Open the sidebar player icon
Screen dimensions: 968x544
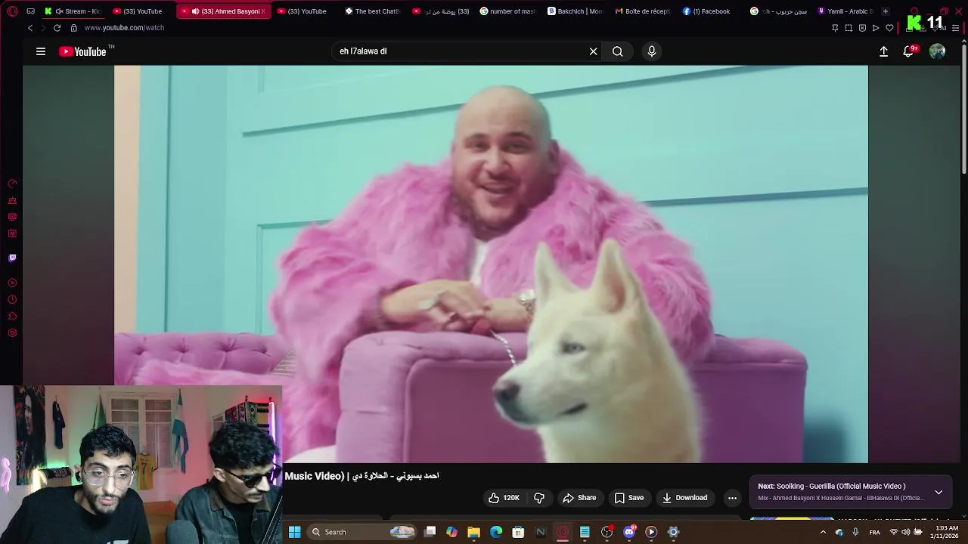point(12,283)
